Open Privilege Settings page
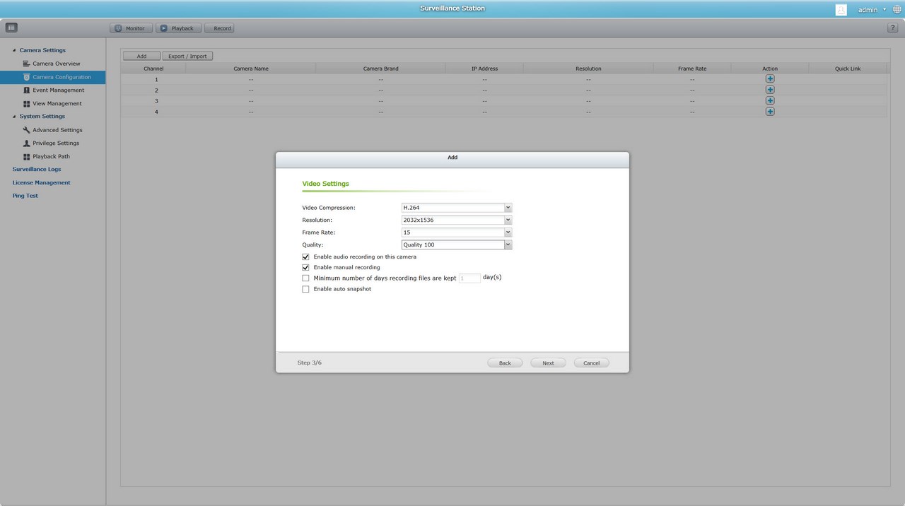 pyautogui.click(x=56, y=143)
